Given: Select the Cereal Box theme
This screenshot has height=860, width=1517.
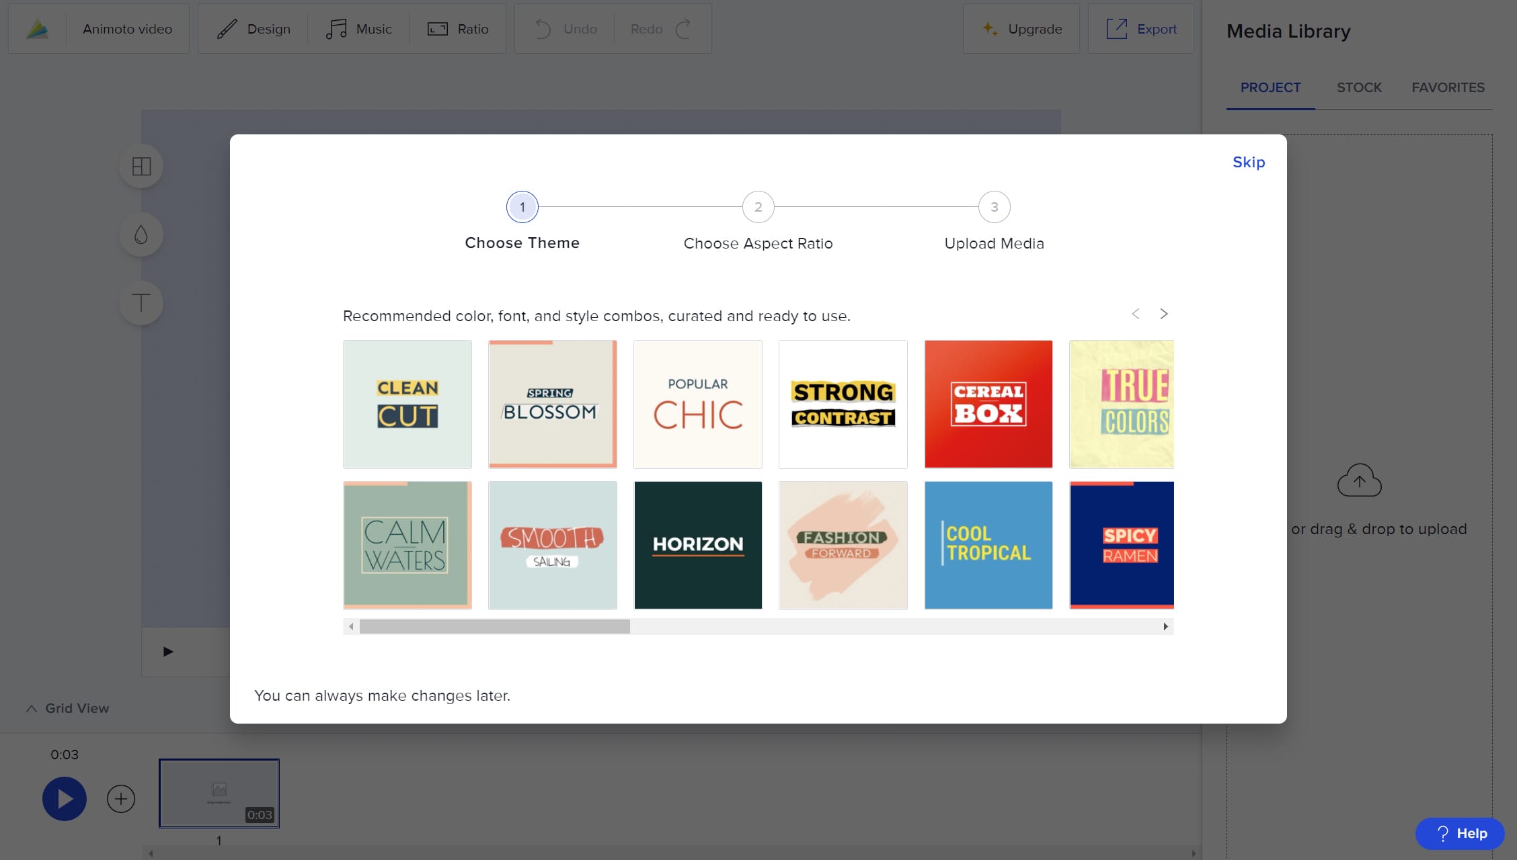Looking at the screenshot, I should (988, 404).
